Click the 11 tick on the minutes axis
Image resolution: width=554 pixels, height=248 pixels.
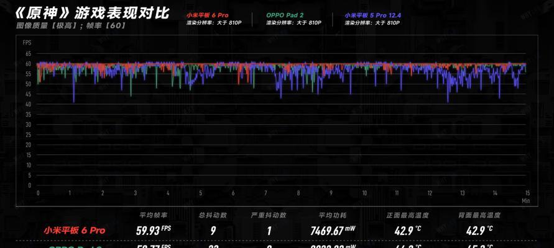(x=397, y=193)
